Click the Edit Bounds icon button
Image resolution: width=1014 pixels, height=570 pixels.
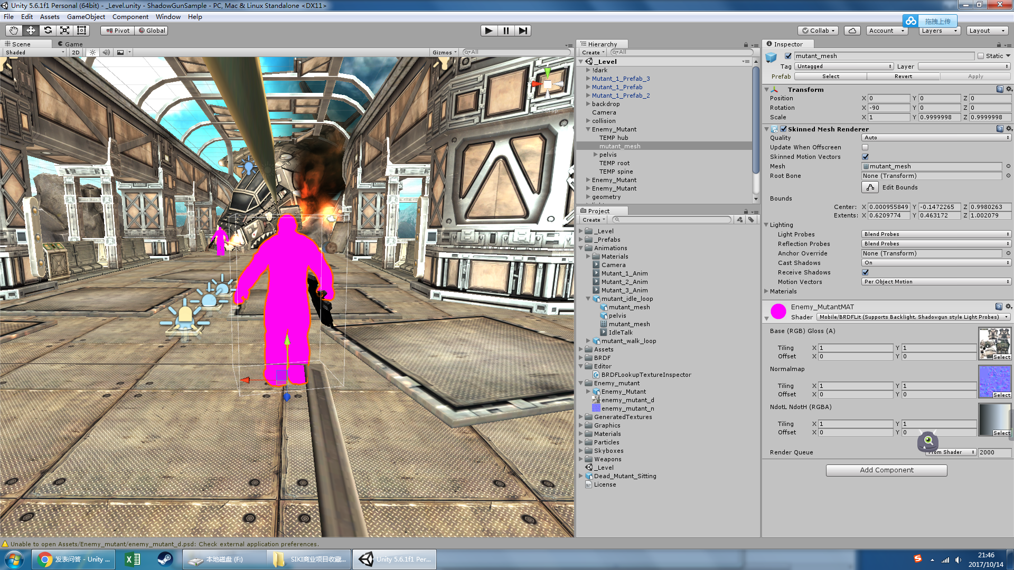(x=870, y=187)
